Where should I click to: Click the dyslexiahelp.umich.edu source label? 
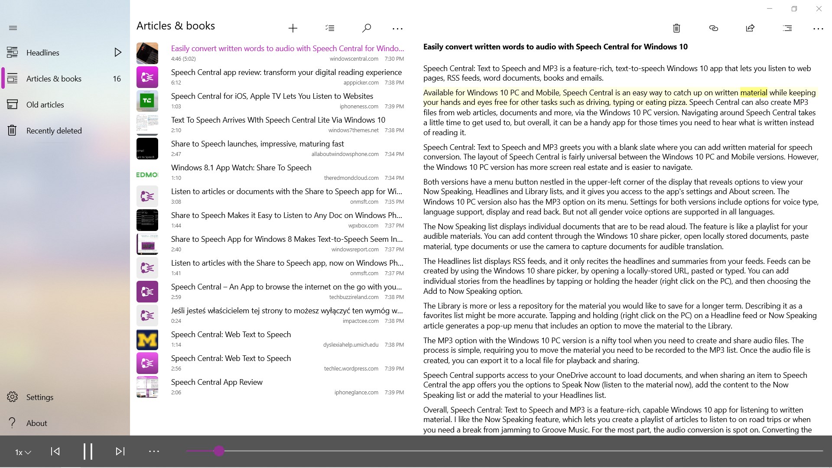point(351,345)
